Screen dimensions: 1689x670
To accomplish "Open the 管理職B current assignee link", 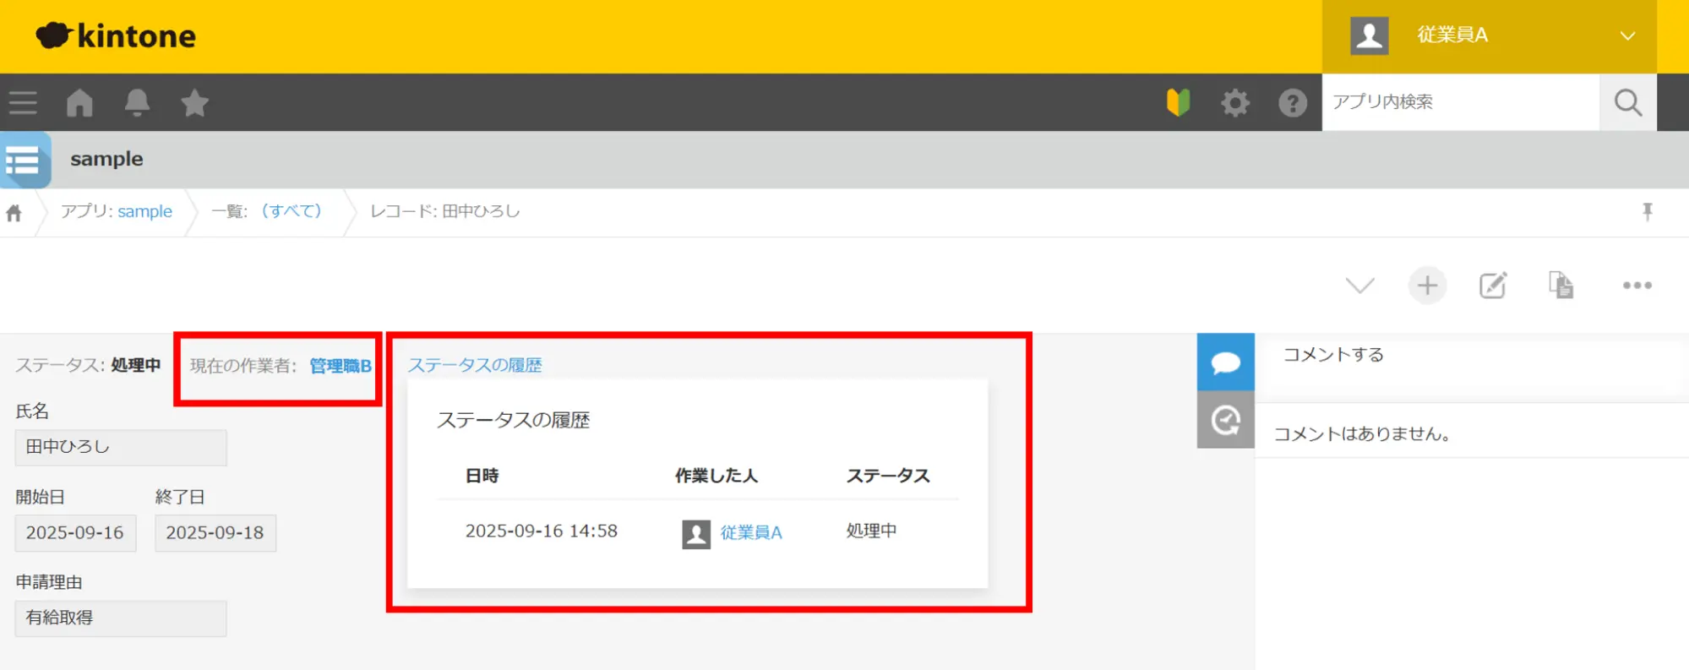I will pos(340,366).
